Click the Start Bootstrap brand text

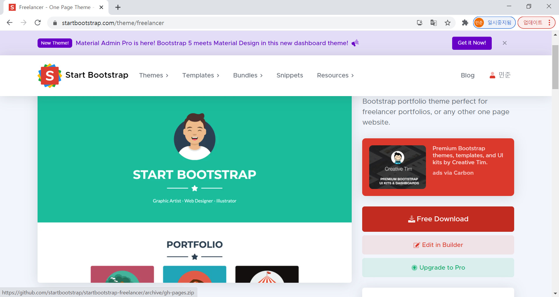coord(97,75)
